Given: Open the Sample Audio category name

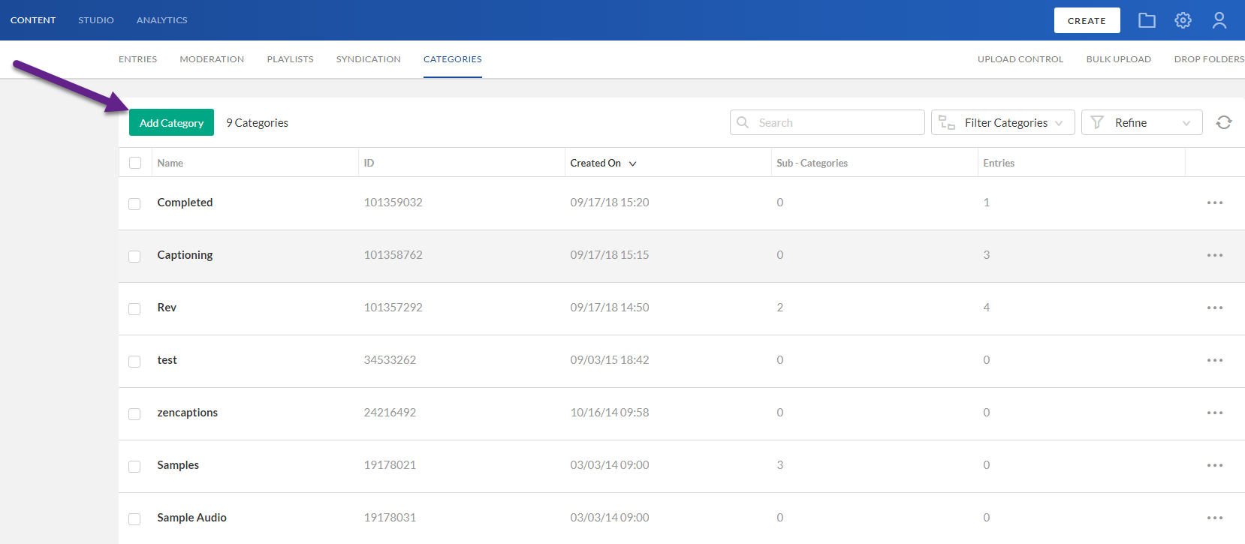Looking at the screenshot, I should point(191,518).
